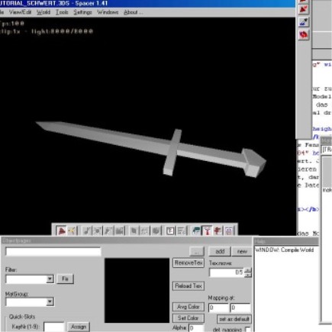Screen dimensions: 332x332
Task: Click the teal flag icon in bottom toolbar
Action: click(x=196, y=230)
